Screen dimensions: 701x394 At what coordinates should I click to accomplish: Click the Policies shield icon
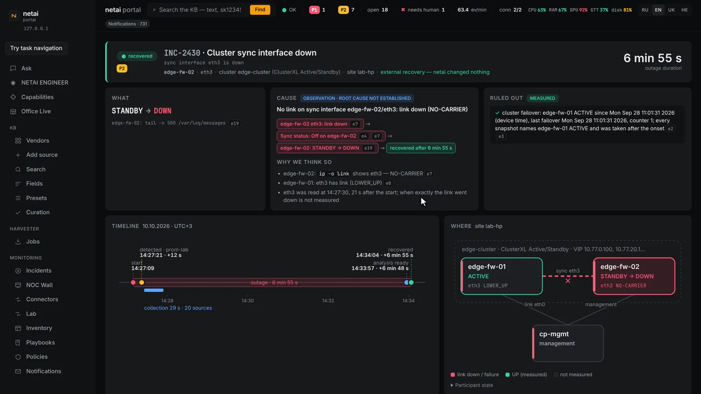pos(18,357)
